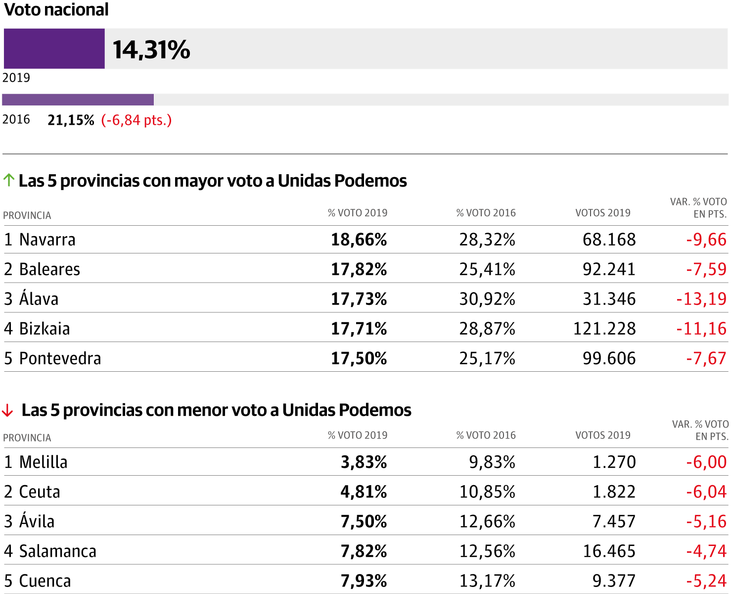This screenshot has height=594, width=731.
Task: Select the Baleares province row
Action: point(49,269)
